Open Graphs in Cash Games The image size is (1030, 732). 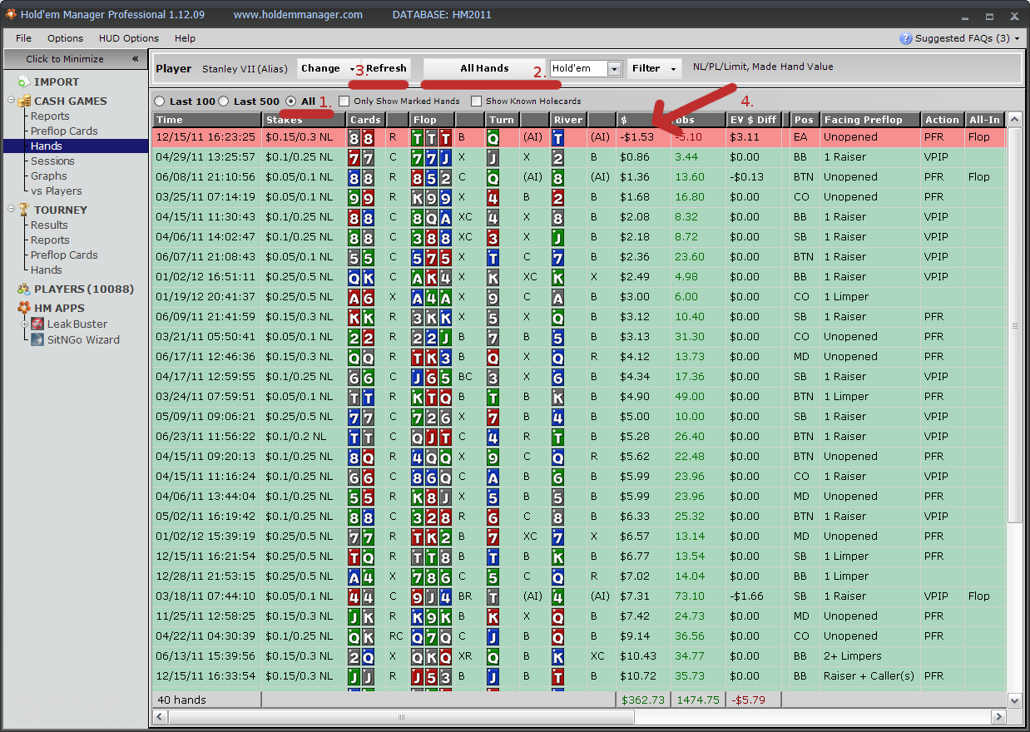click(x=49, y=176)
